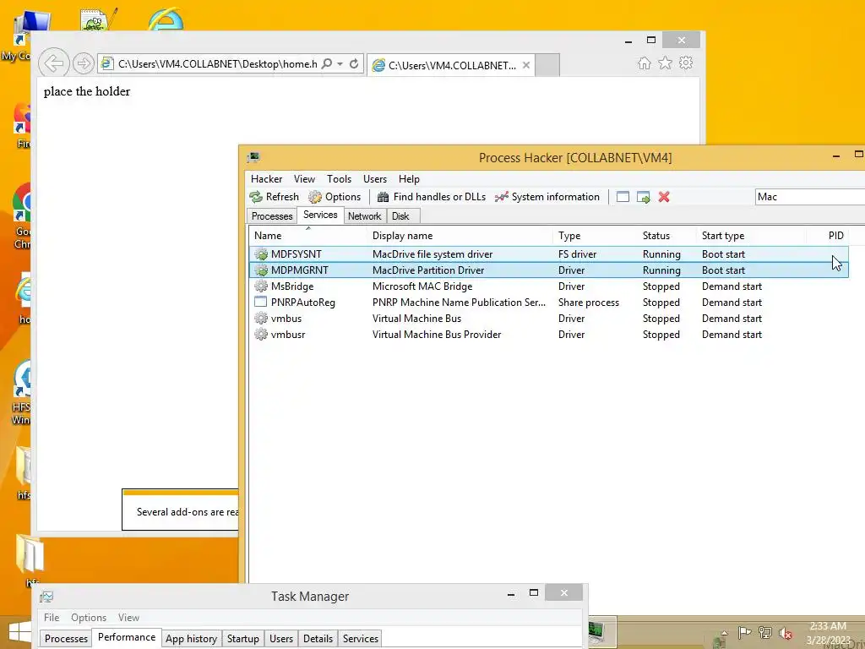Click gear icon next to MDFSYSNT
This screenshot has width=865, height=649.
click(x=261, y=254)
